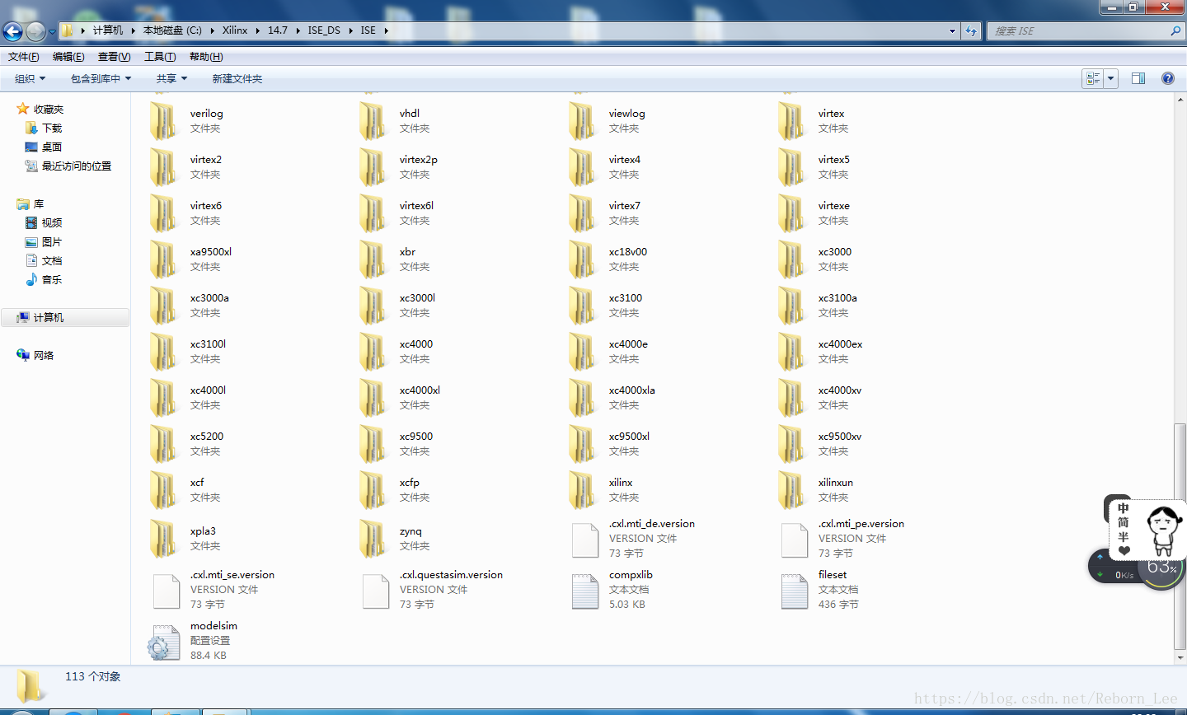Select the virtex7 folder icon
1187x715 pixels.
tap(582, 213)
